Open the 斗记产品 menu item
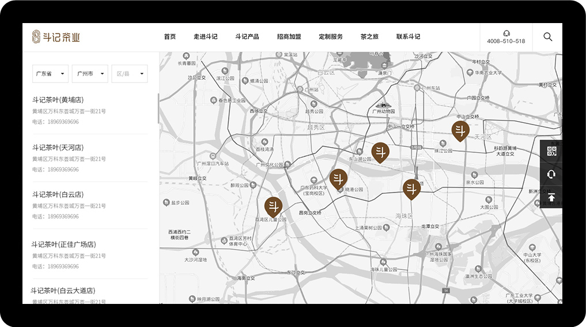 point(247,37)
